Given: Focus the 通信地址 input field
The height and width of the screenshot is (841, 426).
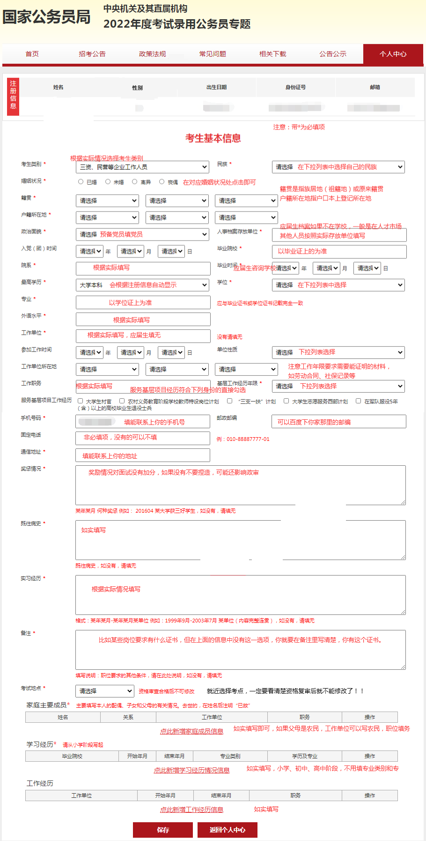Looking at the screenshot, I should (143, 455).
